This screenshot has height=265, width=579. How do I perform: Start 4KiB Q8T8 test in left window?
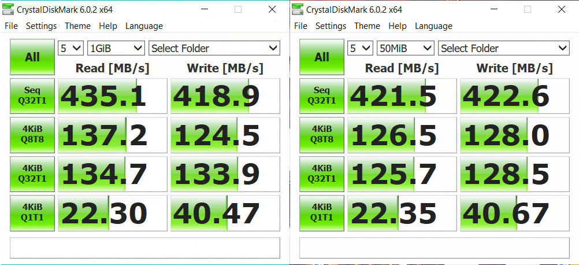(32, 135)
